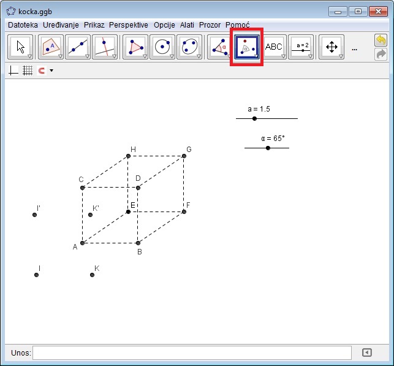Image resolution: width=394 pixels, height=366 pixels.
Task: Click cube vertex point G
Action: point(184,156)
